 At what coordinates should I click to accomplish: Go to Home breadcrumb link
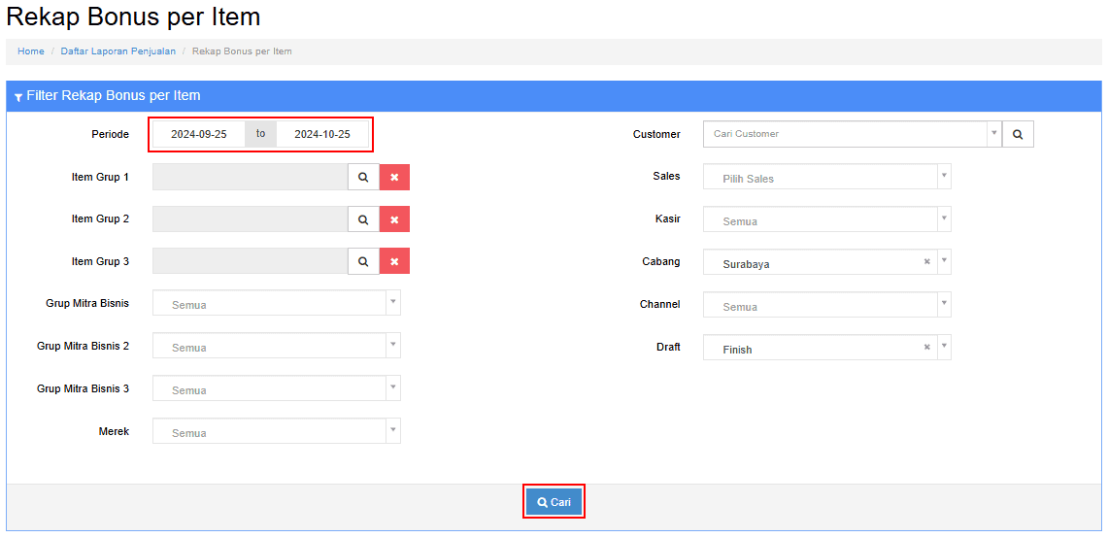[x=31, y=51]
